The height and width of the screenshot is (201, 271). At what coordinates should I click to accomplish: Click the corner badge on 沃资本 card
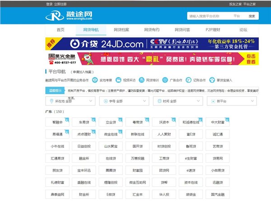click(174, 119)
